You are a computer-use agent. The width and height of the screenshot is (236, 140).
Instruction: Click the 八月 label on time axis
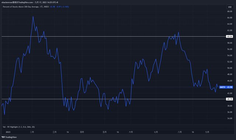(180, 132)
